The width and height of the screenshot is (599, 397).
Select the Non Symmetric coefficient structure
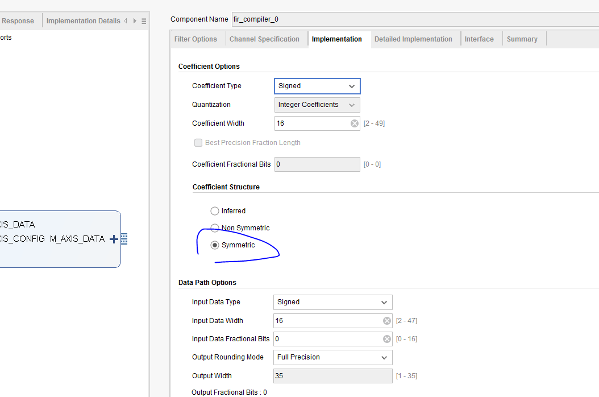215,228
